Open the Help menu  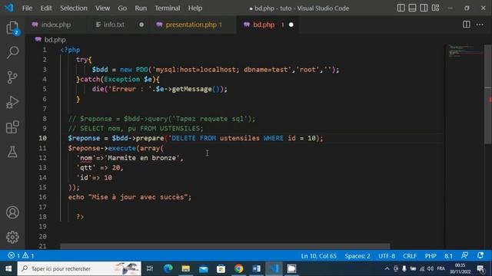point(194,8)
